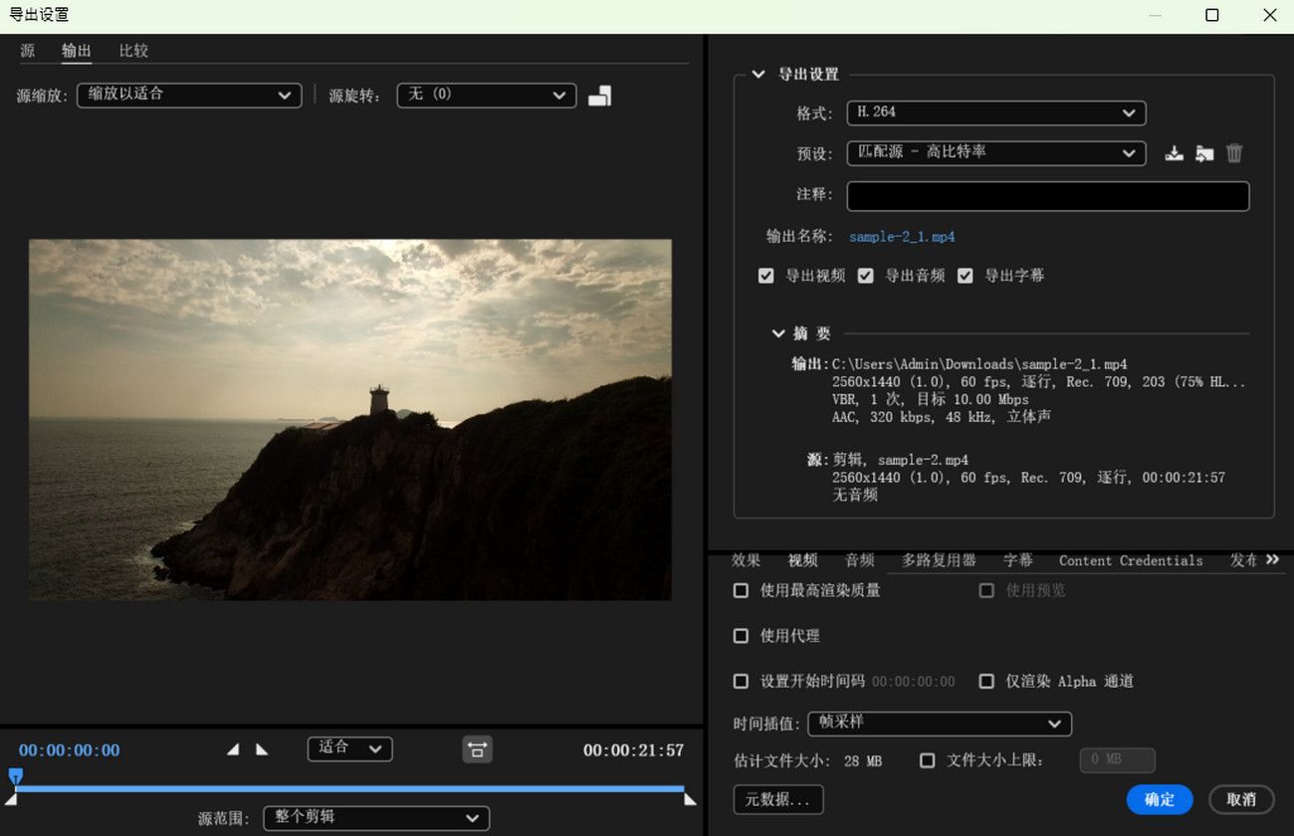Enable 使用代理 checkbox
Viewport: 1294px width, 836px height.
741,636
